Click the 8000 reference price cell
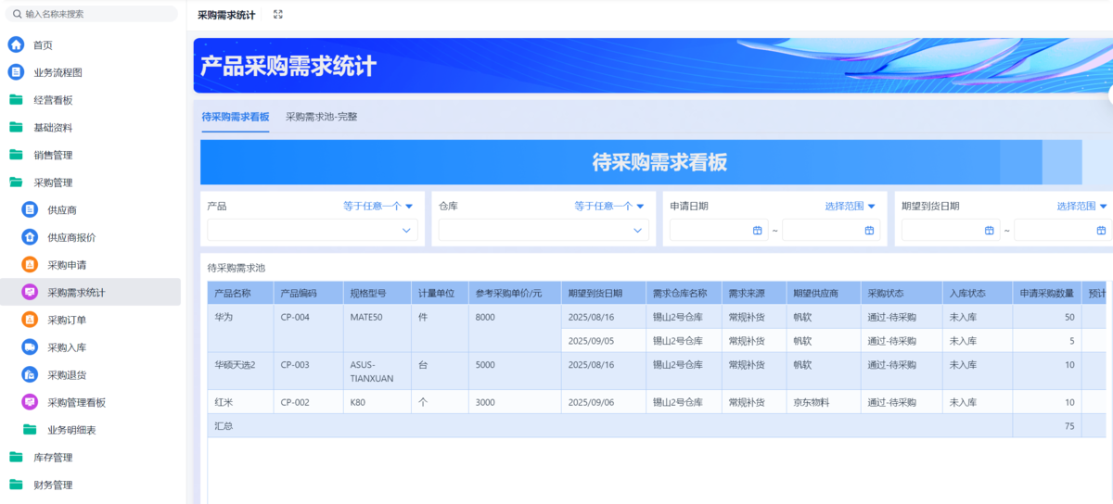This screenshot has width=1113, height=504. [514, 328]
